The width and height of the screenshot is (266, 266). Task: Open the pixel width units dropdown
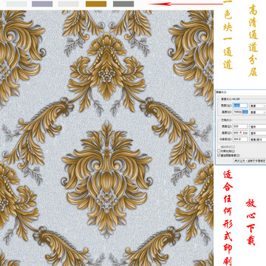258,106
